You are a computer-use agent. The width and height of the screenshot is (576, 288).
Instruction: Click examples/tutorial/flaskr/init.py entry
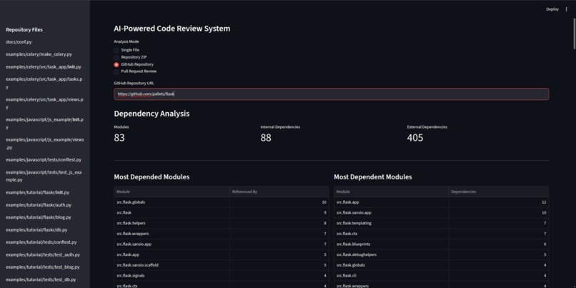tap(37, 192)
